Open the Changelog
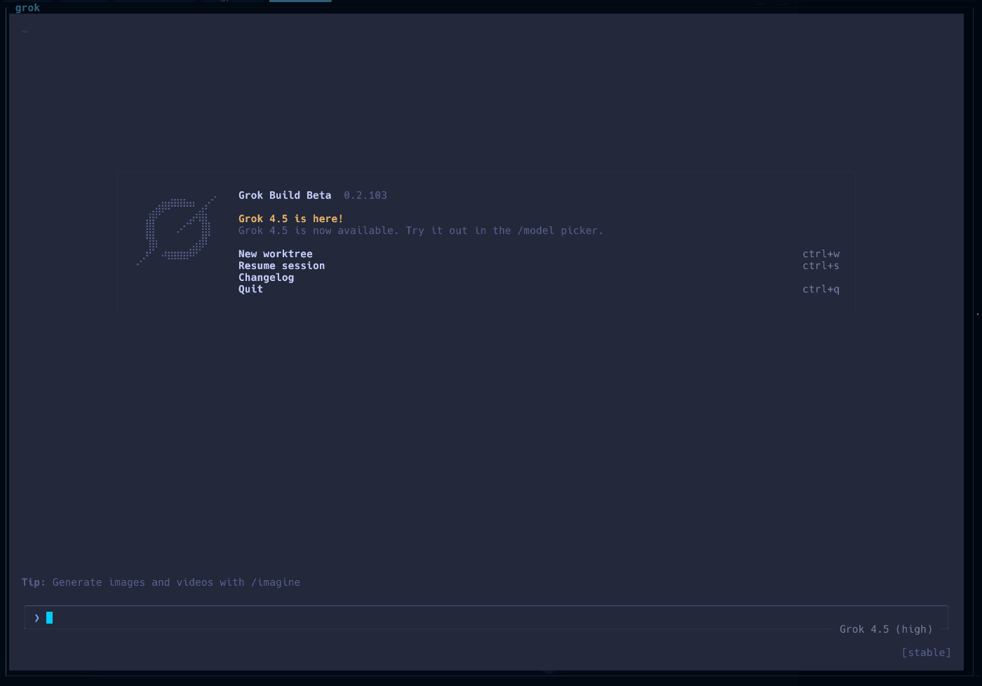982x686 pixels. 266,277
